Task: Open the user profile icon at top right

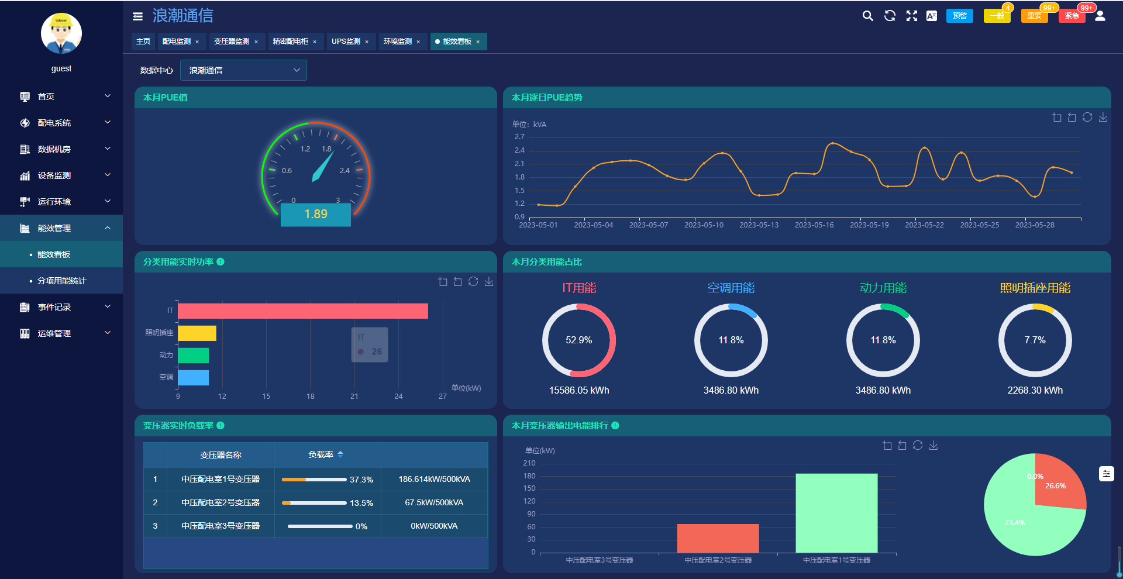Action: tap(1100, 16)
